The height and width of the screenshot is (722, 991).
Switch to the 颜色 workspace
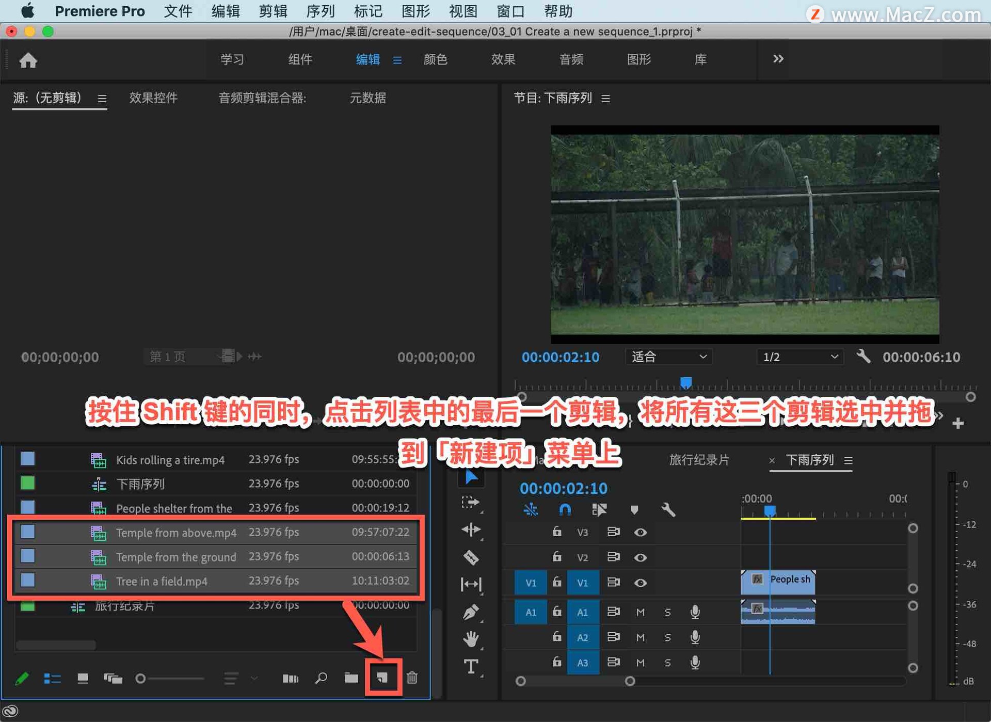coord(435,59)
